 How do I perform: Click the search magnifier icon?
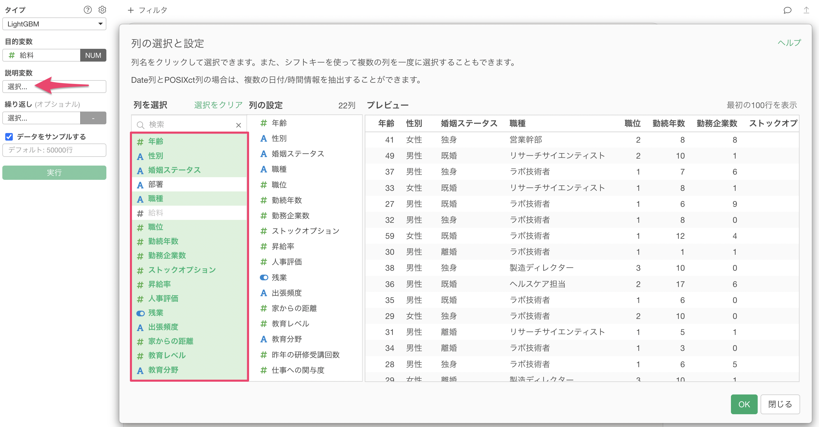point(141,125)
